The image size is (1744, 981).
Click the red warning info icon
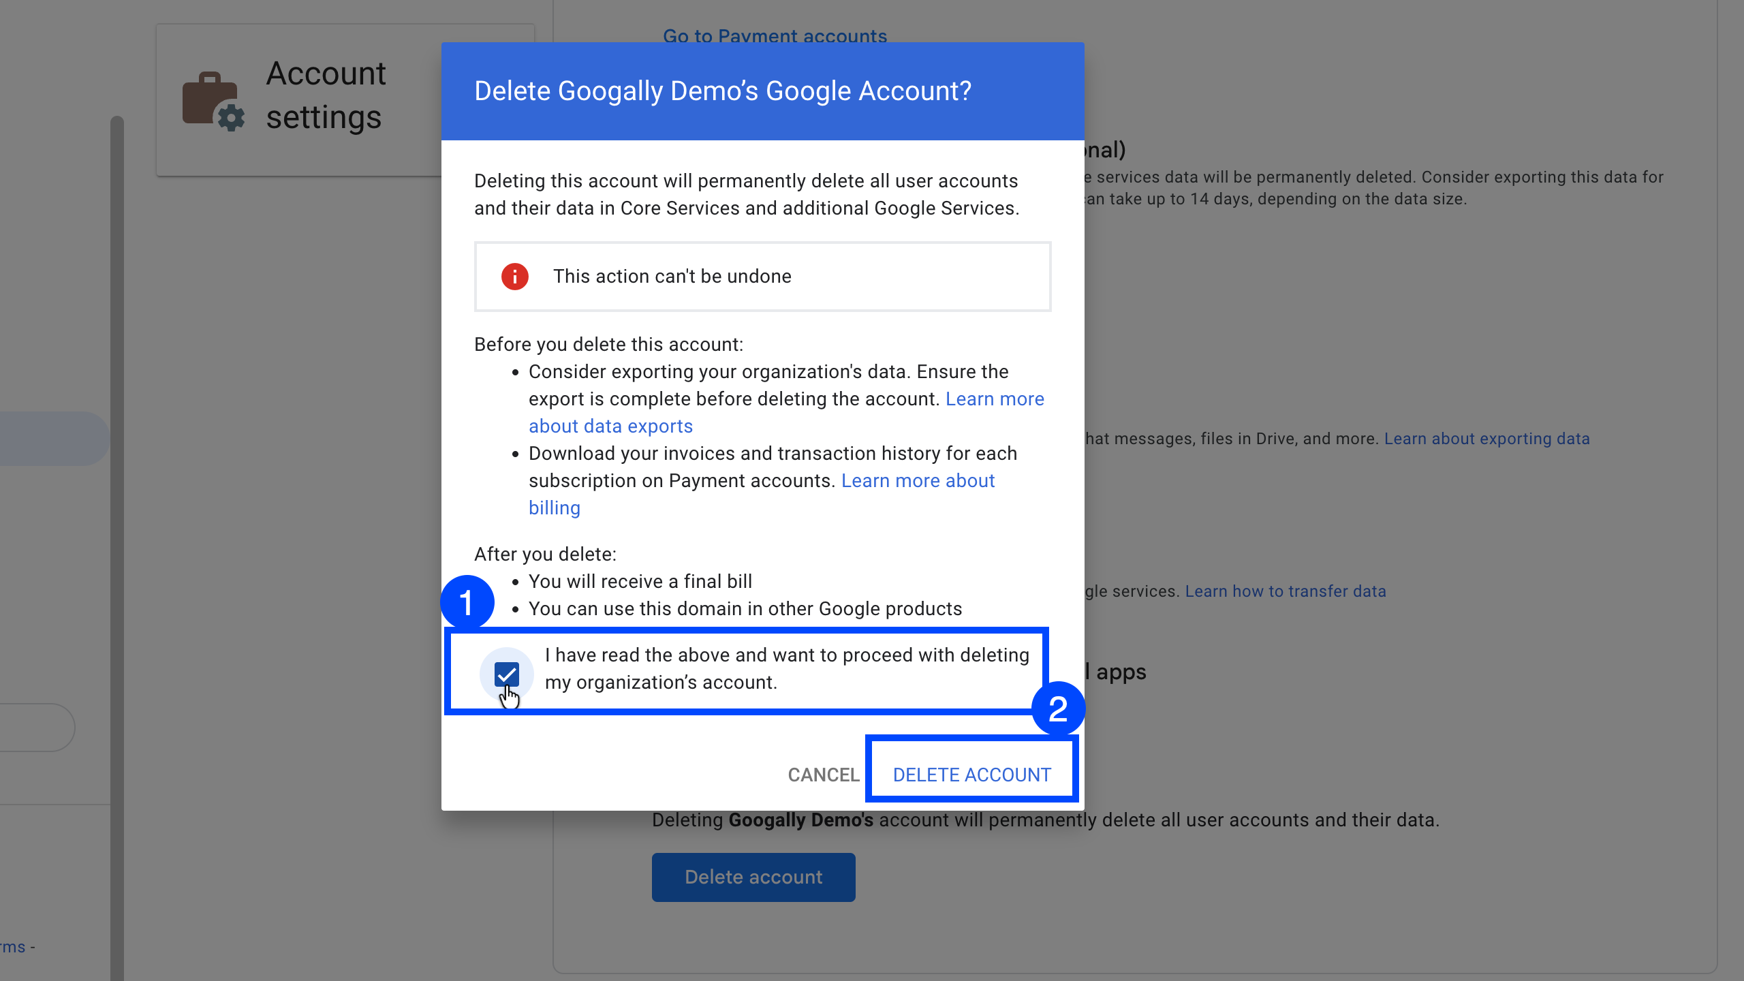(515, 277)
